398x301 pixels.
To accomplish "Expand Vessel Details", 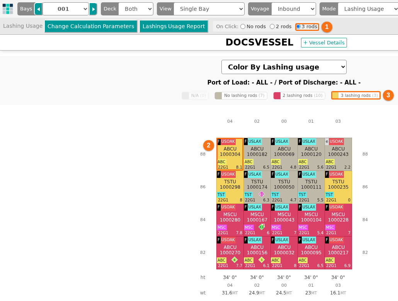I will (x=324, y=42).
